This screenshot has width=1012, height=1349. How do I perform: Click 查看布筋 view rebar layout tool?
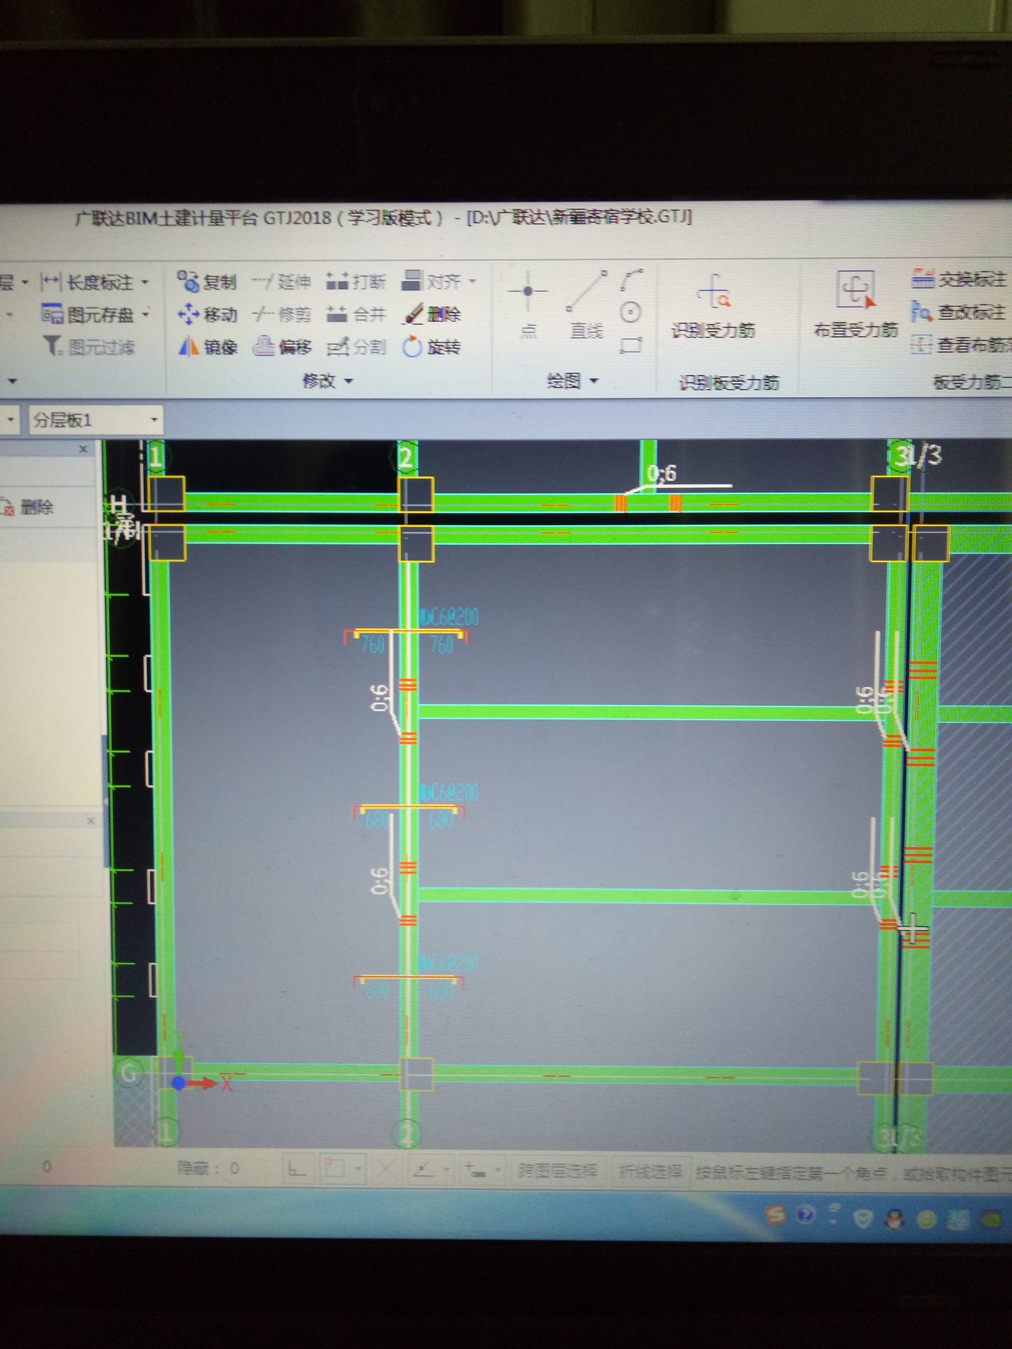pos(961,345)
